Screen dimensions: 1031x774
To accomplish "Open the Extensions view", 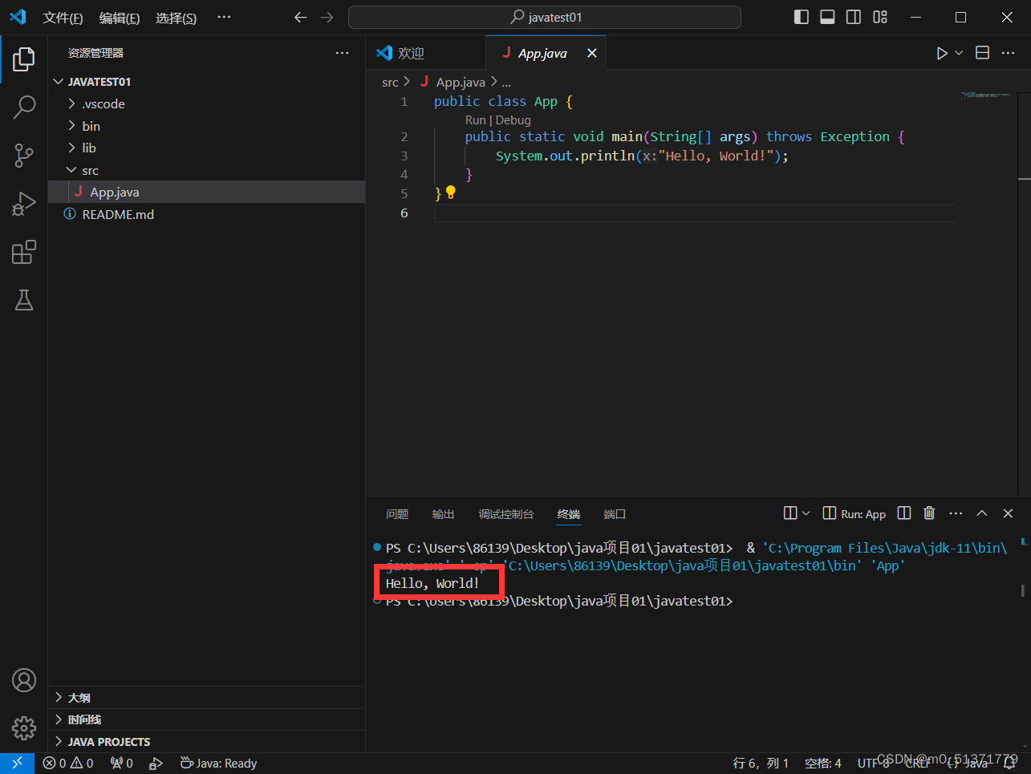I will 24,252.
